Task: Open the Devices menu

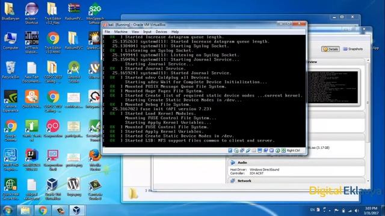Action: 161,32
